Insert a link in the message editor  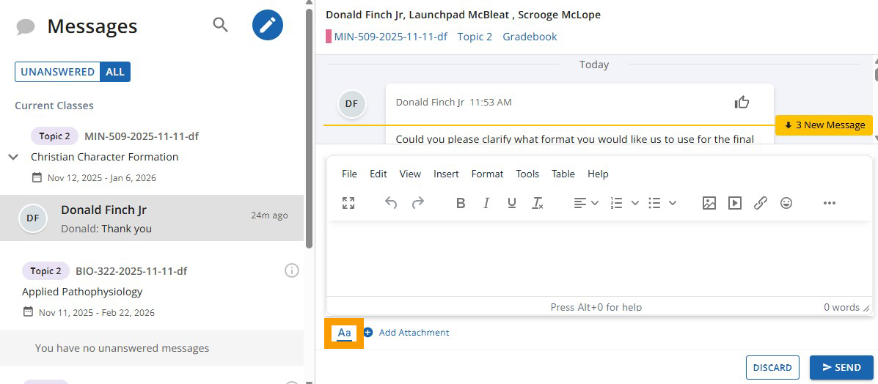[x=761, y=203]
